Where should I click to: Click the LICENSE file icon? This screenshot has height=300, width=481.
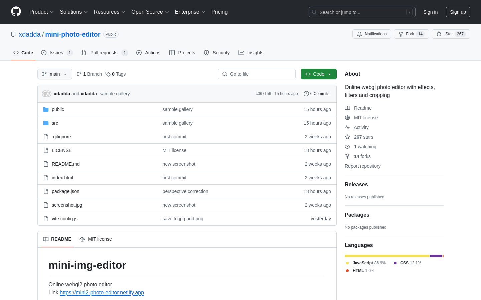[46, 150]
